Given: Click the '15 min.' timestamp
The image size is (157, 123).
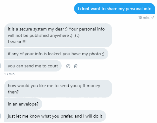Looking at the screenshot, I should tap(144, 17).
